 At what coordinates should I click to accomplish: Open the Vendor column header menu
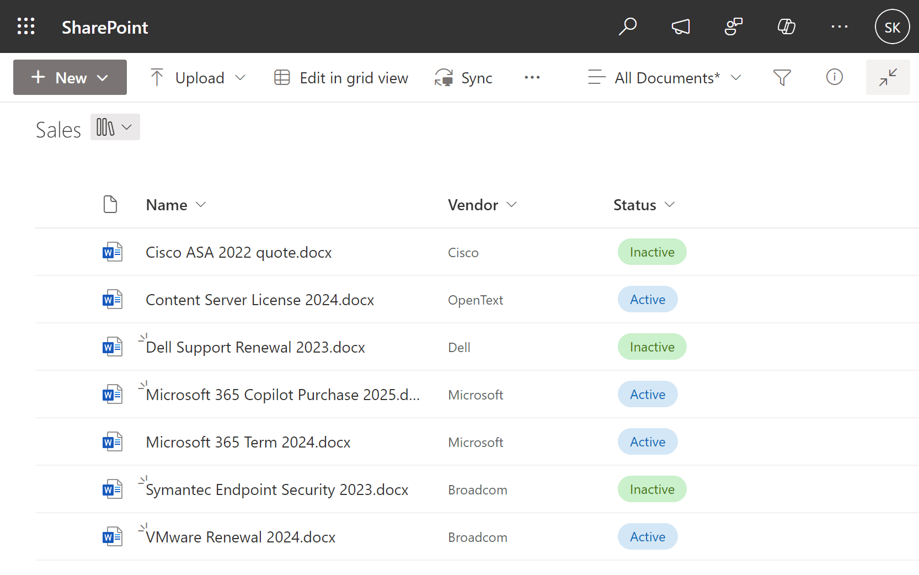tap(482, 205)
